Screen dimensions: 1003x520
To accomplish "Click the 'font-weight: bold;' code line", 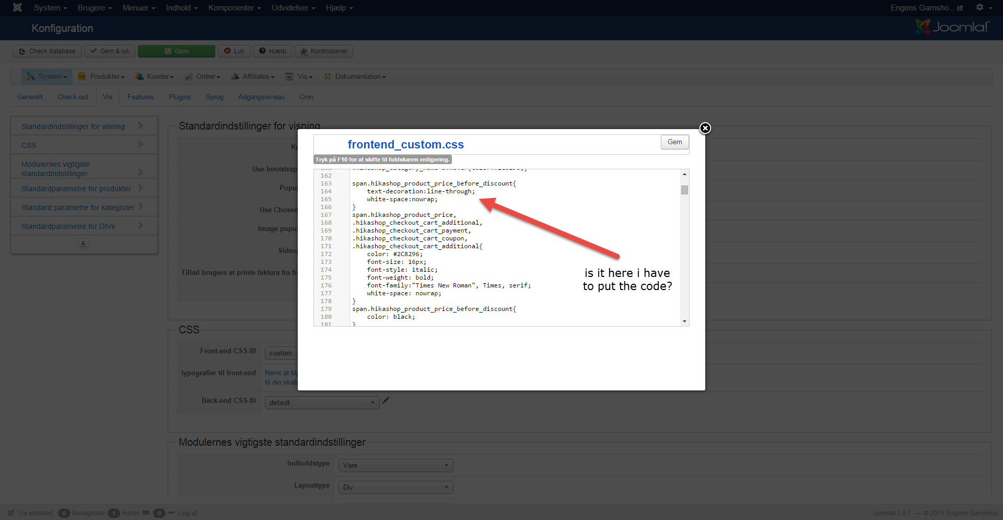I will coord(400,278).
